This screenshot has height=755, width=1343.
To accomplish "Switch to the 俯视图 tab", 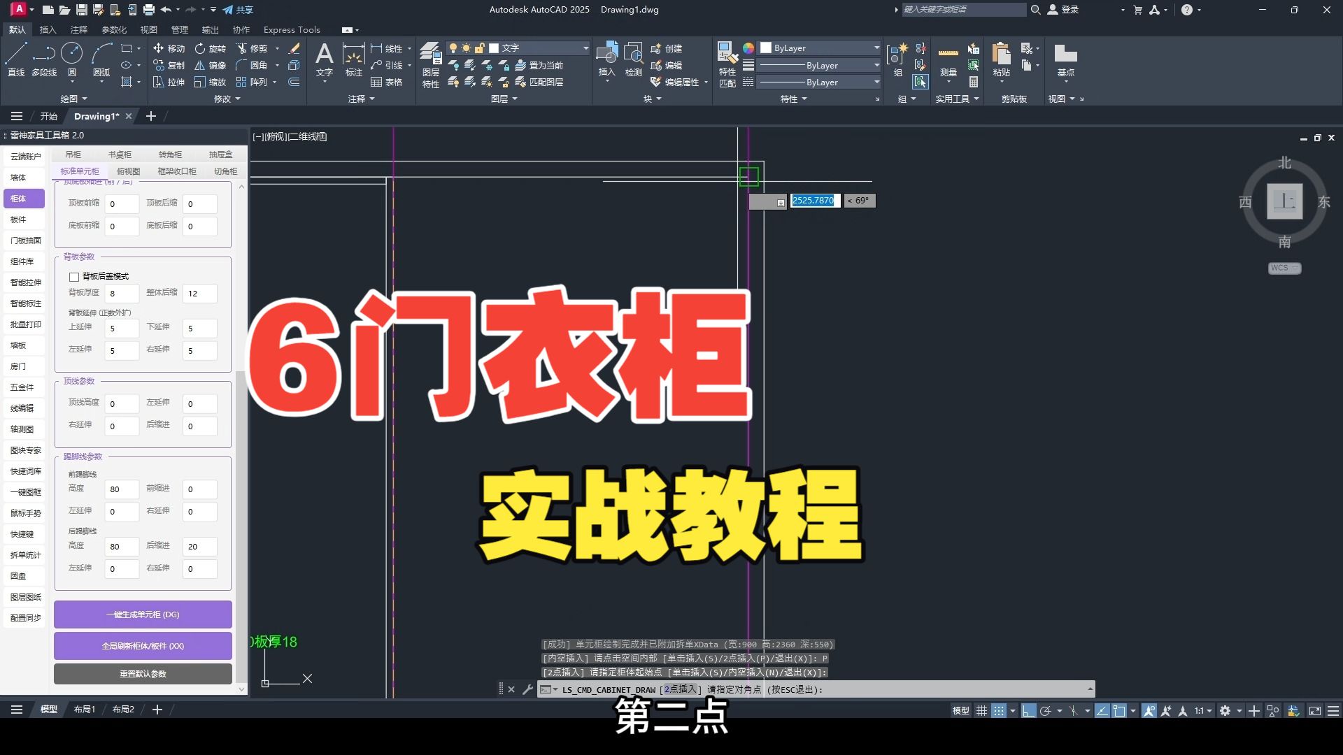I will 128,171.
